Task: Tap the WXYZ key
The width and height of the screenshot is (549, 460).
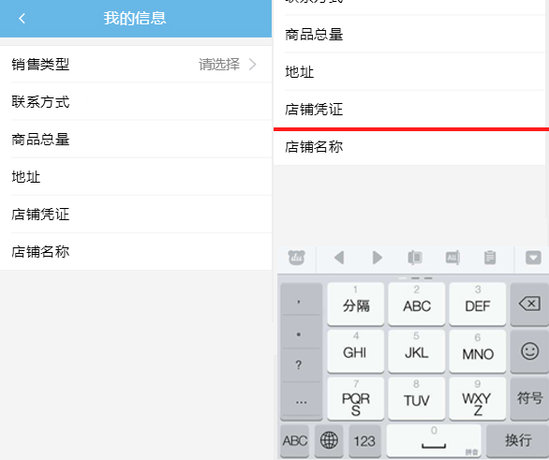Action: click(478, 398)
